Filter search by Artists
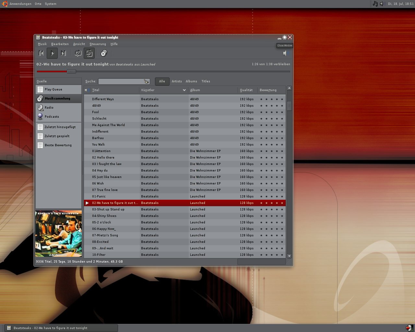The width and height of the screenshot is (415, 332). pos(177,81)
